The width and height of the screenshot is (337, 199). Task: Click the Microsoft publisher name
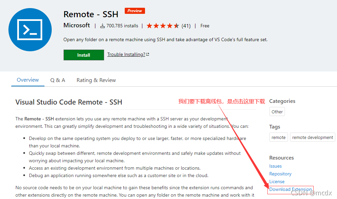pyautogui.click(x=77, y=25)
